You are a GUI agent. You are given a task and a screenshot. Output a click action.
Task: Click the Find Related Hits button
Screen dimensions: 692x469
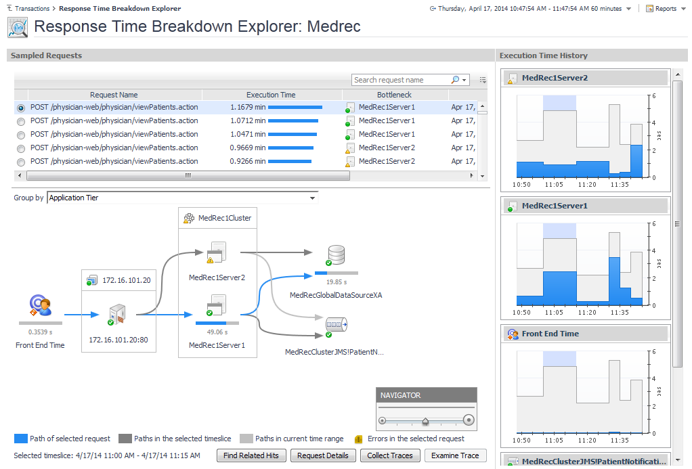click(x=251, y=455)
